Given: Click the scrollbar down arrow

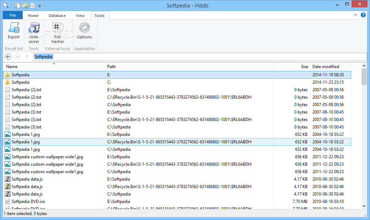Looking at the screenshot, I should (x=364, y=206).
